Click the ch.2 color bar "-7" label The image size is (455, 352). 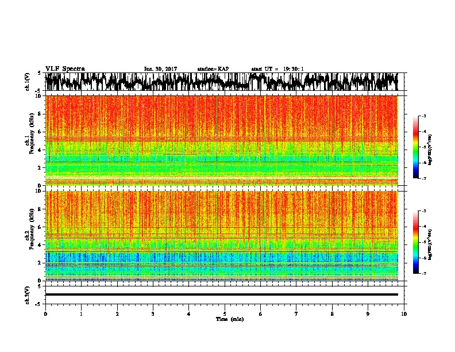424,273
